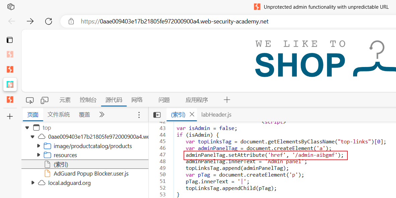This screenshot has width=396, height=198.
Task: Expand the image/productcatalog/products folder
Action: [39, 146]
